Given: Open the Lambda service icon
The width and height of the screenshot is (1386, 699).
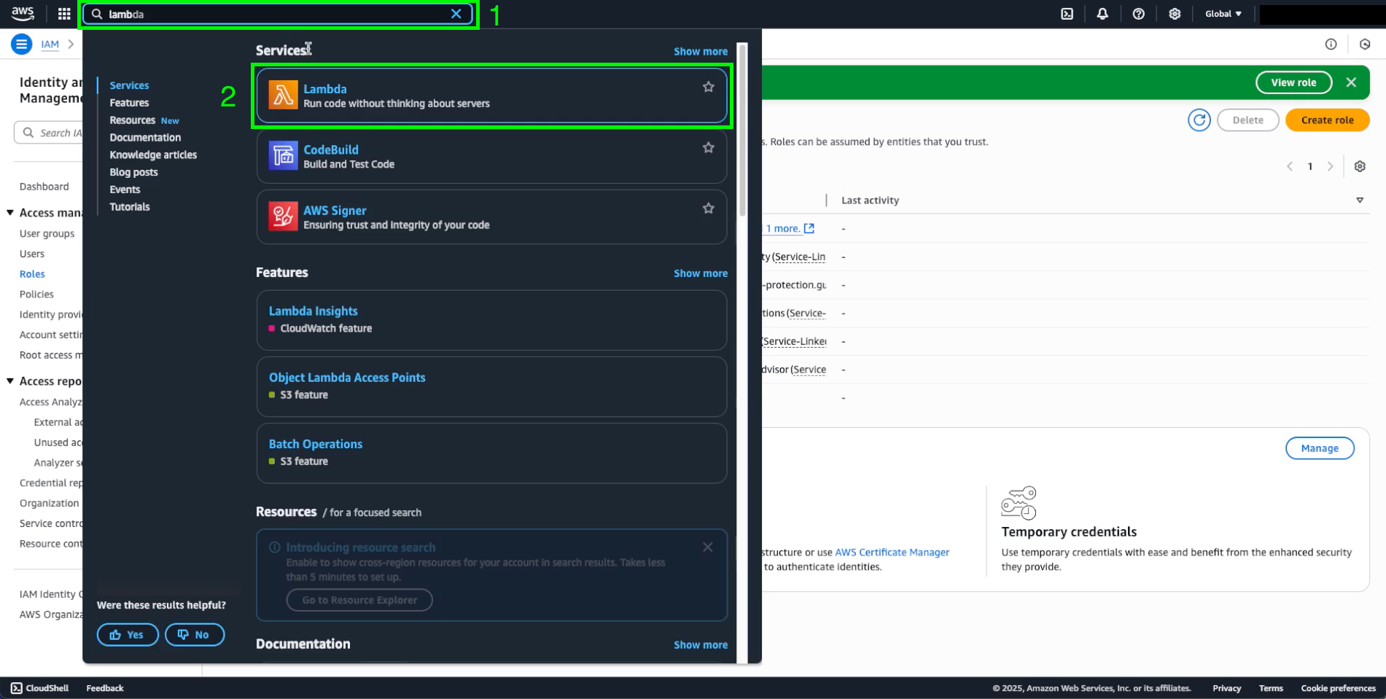Looking at the screenshot, I should point(283,95).
